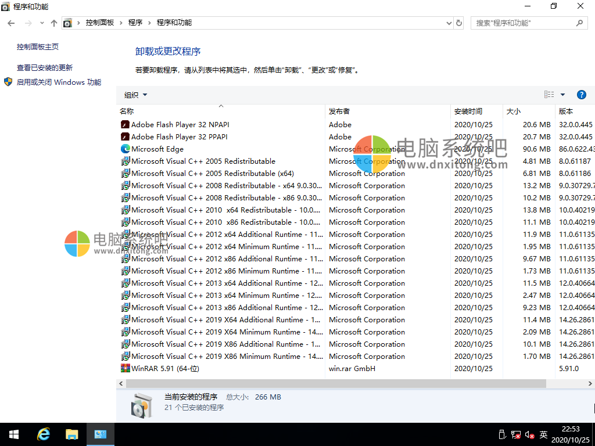The width and height of the screenshot is (595, 446).
Task: Click the network icon in the system tray
Action: coord(515,434)
